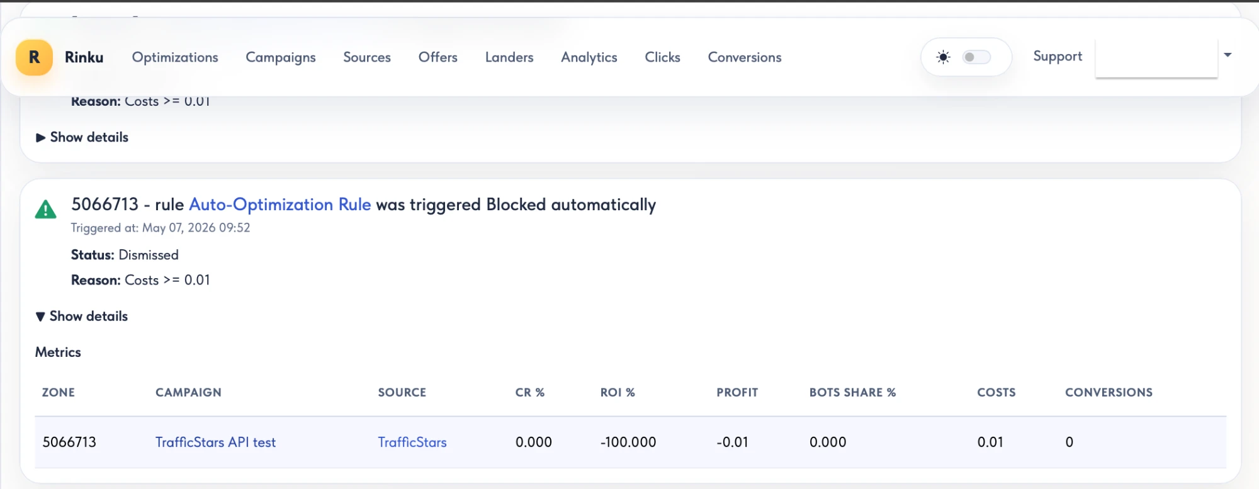Image resolution: width=1259 pixels, height=489 pixels.
Task: Open the Landers page
Action: tap(509, 57)
